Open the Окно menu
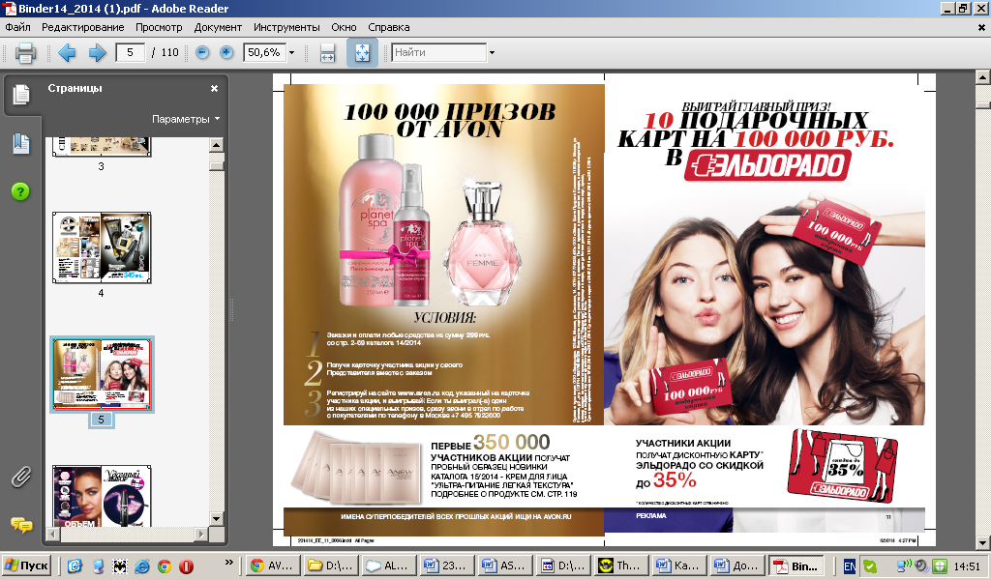991x580 pixels. pos(344,27)
